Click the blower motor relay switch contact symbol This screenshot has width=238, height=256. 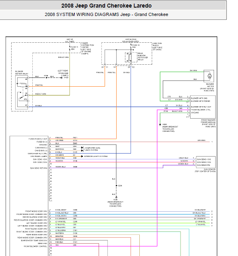pos(22,97)
